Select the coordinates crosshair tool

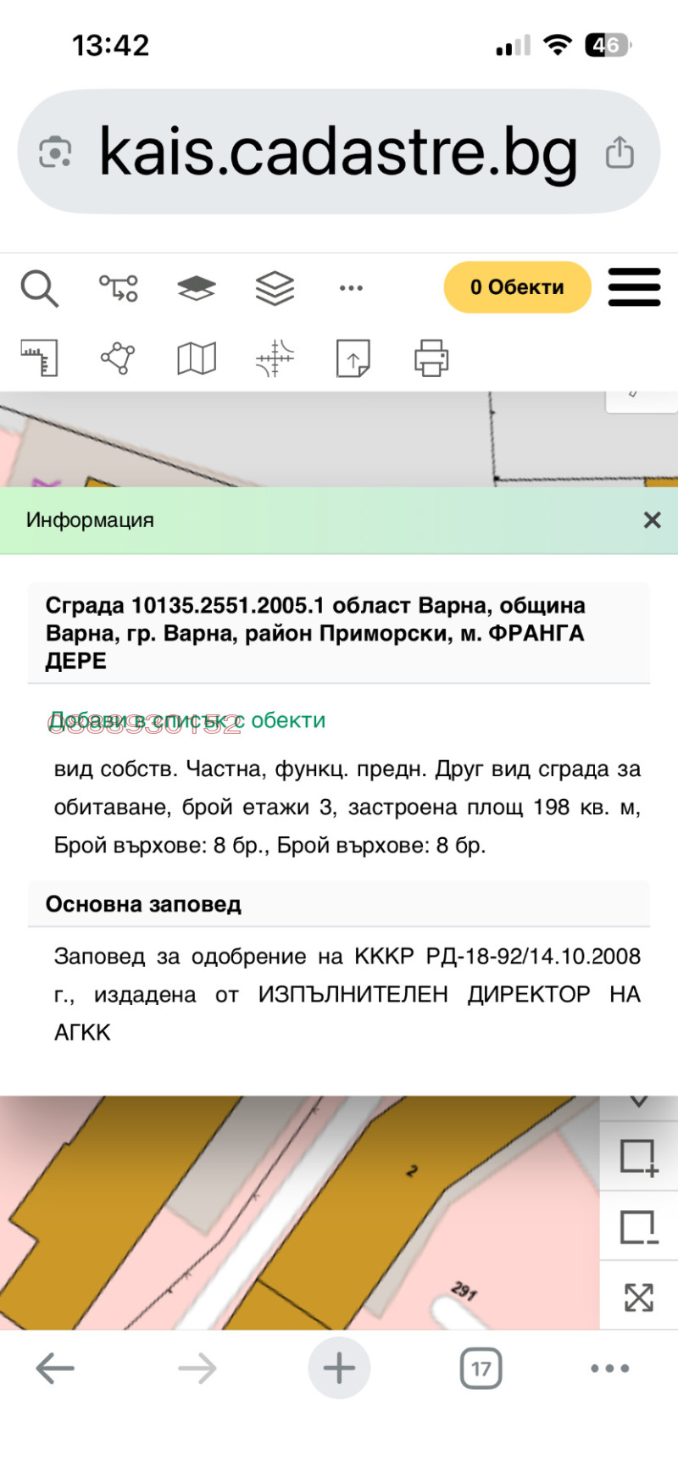[x=275, y=358]
